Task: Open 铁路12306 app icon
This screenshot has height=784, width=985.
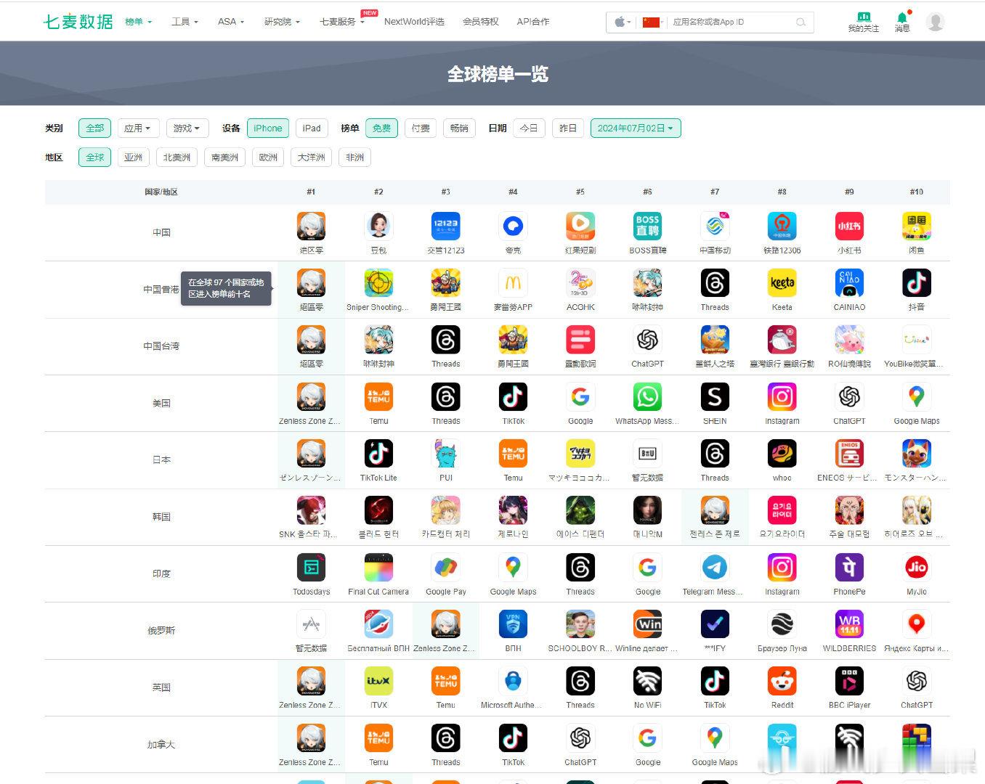Action: (782, 226)
